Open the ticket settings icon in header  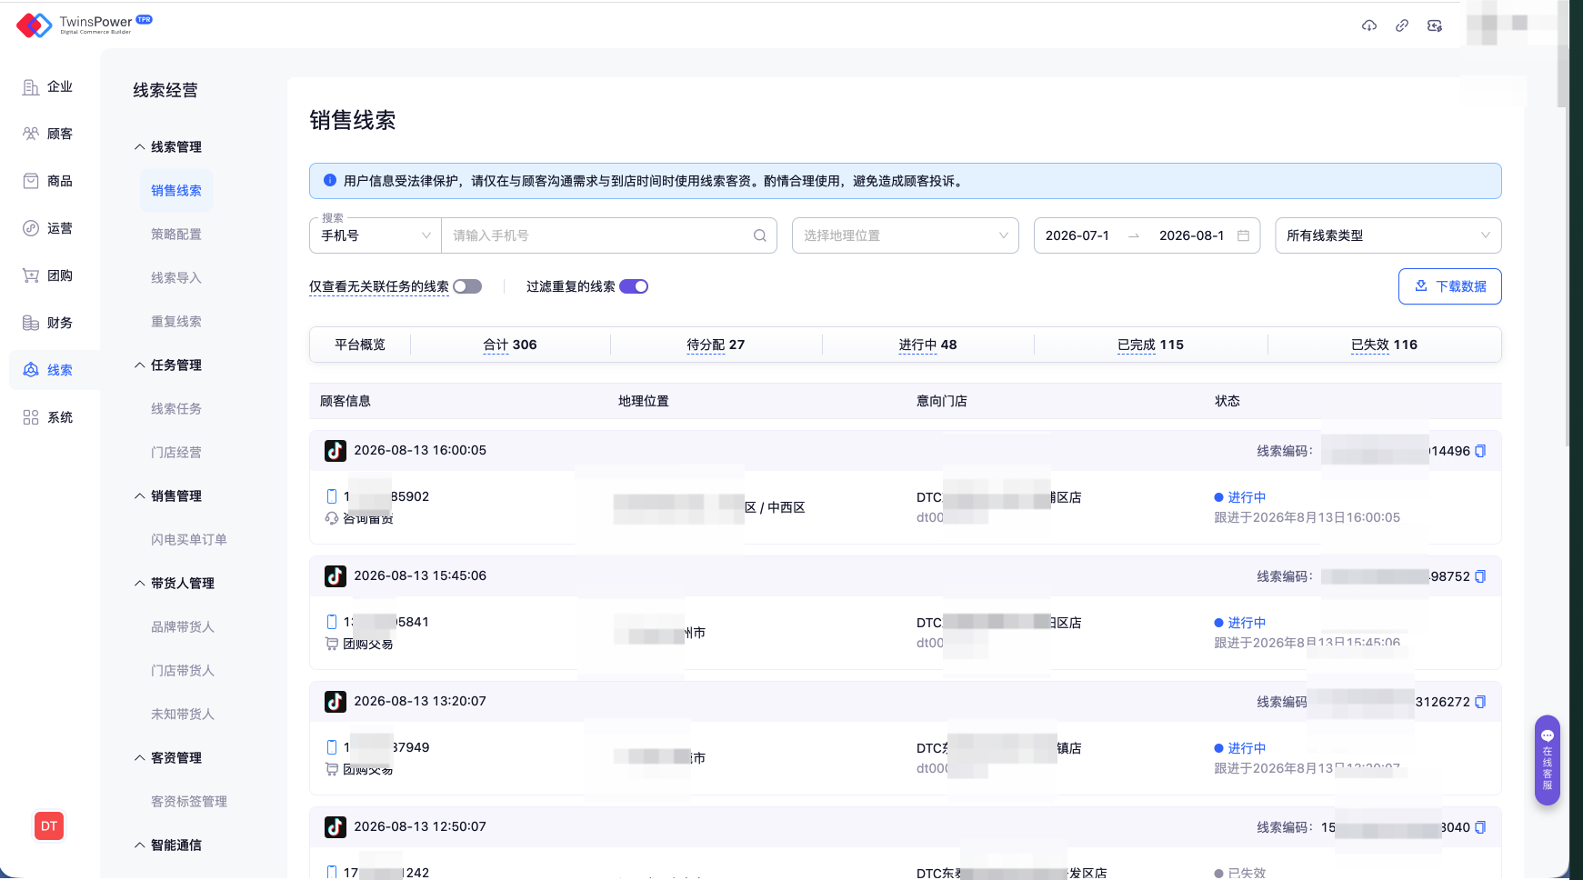[x=1435, y=25]
